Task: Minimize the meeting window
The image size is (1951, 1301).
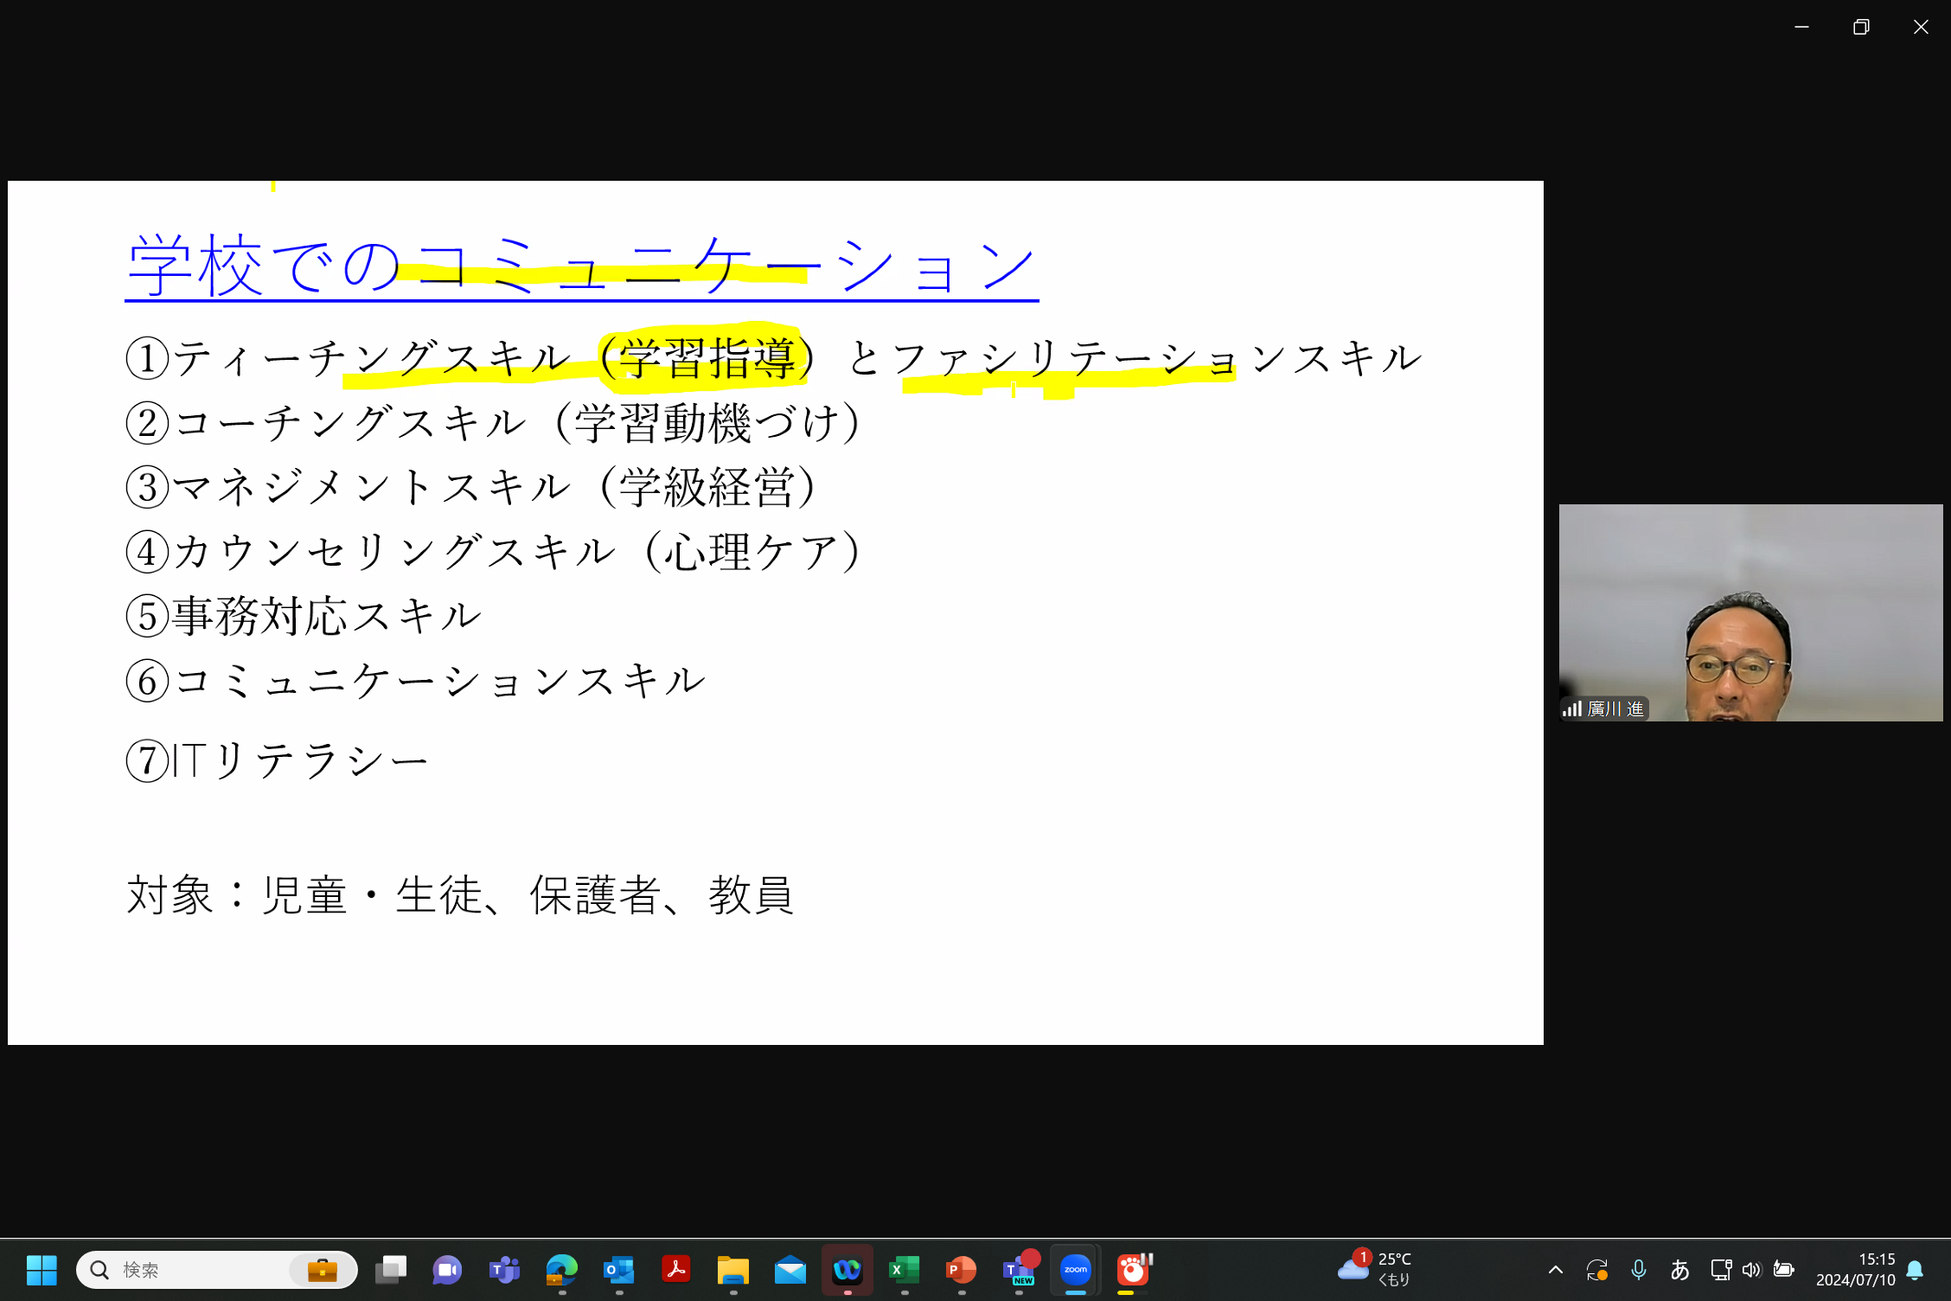Action: tap(1801, 27)
